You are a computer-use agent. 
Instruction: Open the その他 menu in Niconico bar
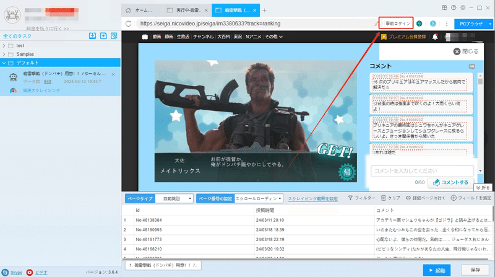point(273,37)
